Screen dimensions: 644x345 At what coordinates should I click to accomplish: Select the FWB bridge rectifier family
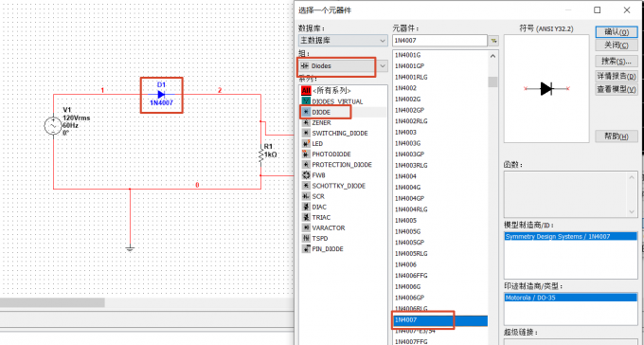tap(318, 175)
